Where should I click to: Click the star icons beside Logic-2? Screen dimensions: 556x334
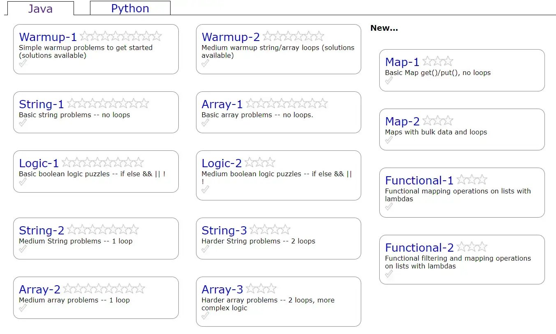(x=259, y=163)
